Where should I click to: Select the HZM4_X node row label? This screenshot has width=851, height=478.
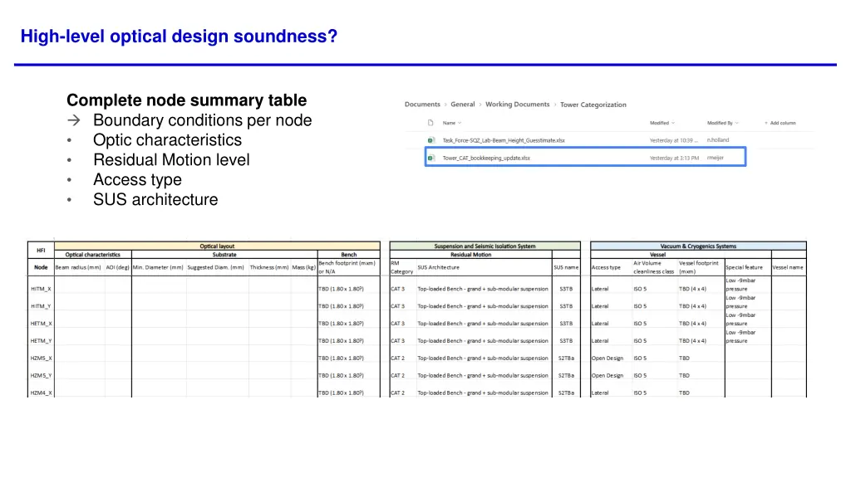tap(41, 393)
